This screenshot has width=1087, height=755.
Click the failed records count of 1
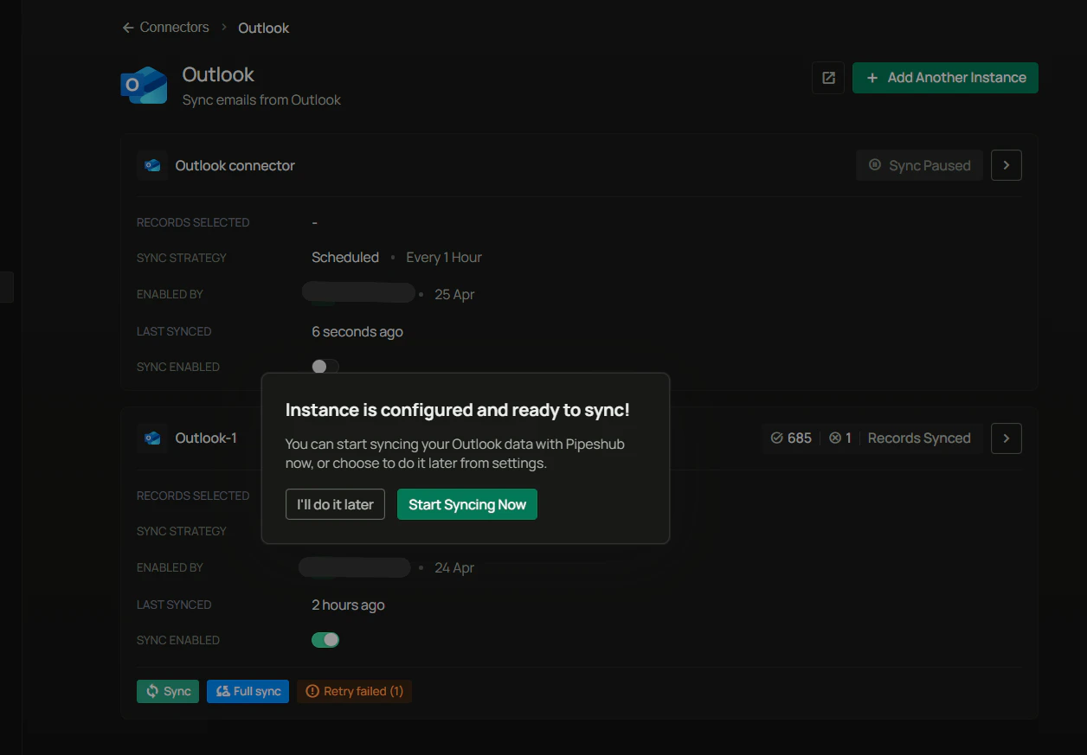[840, 438]
